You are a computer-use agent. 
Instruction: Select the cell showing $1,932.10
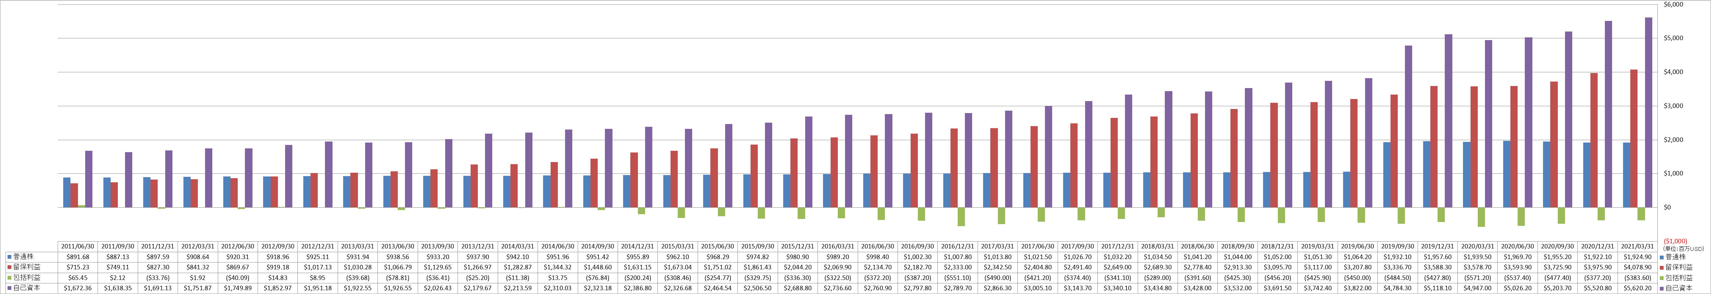[1397, 257]
